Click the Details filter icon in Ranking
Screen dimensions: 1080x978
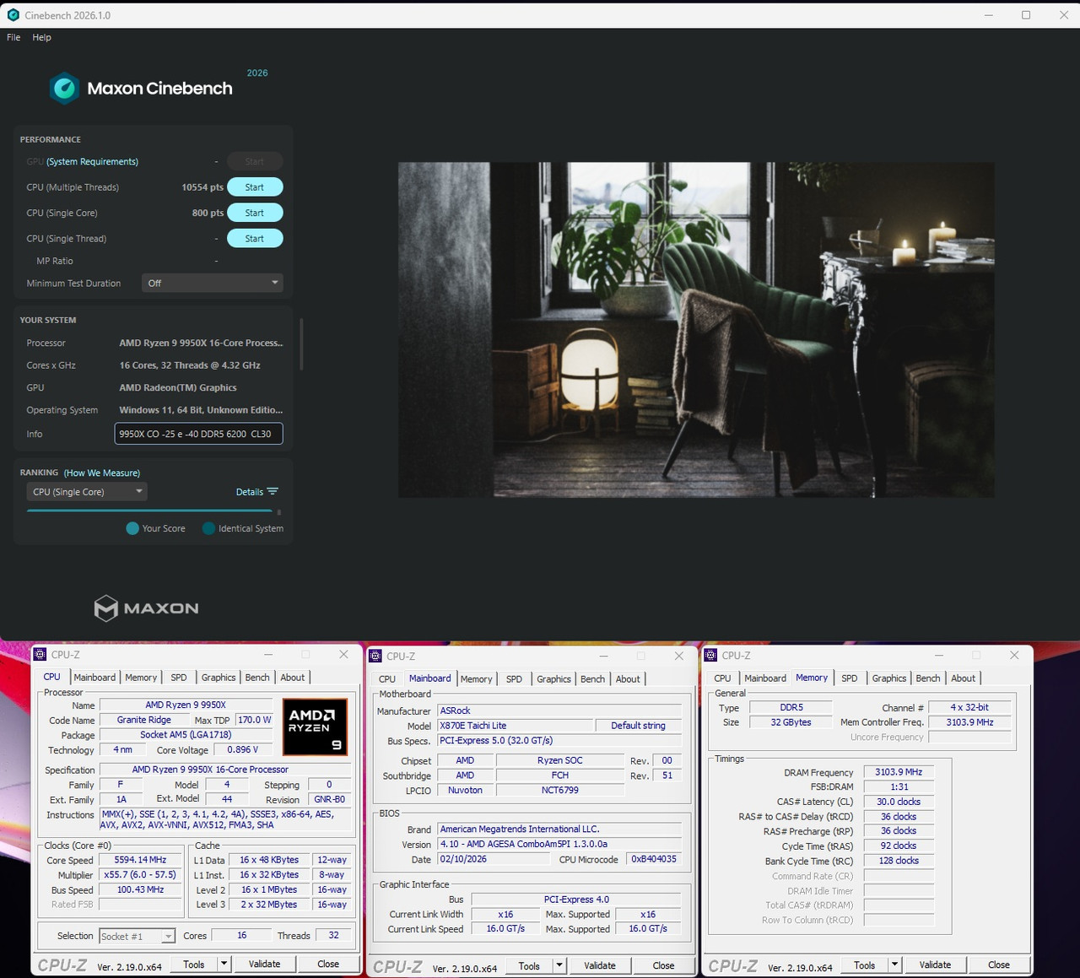273,492
